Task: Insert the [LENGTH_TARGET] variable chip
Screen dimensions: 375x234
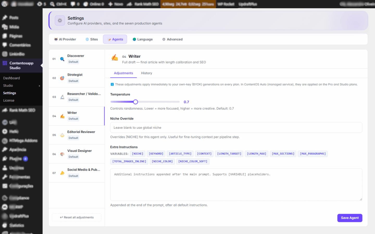Action: click(229, 154)
